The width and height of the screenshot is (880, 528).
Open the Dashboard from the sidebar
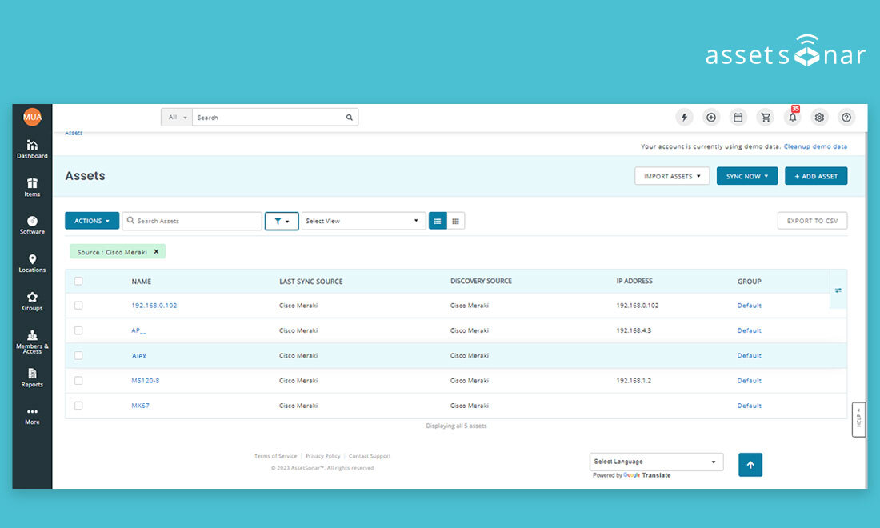tap(32, 150)
